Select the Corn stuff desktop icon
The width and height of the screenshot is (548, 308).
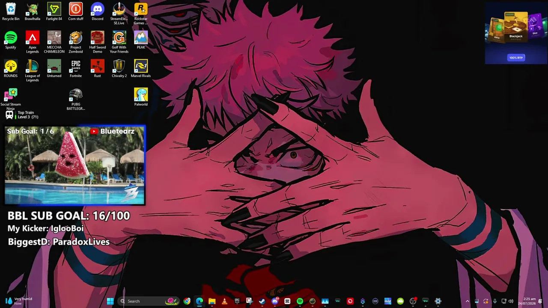(76, 12)
